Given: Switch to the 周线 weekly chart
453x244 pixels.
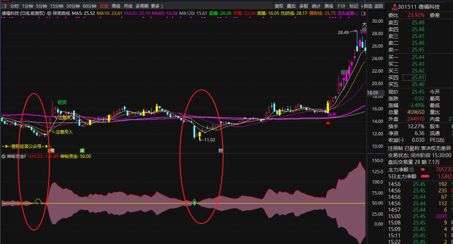Looking at the screenshot, I should coord(116,6).
